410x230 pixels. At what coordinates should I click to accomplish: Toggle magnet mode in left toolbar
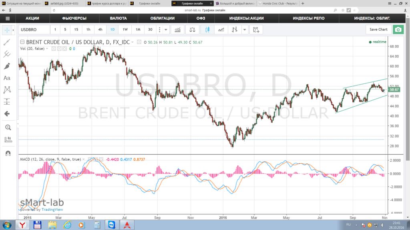point(8,152)
